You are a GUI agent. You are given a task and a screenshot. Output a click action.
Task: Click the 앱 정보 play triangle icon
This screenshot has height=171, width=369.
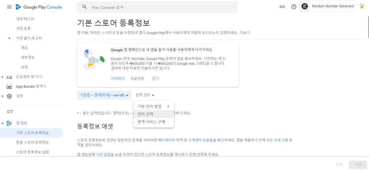click(x=9, y=123)
